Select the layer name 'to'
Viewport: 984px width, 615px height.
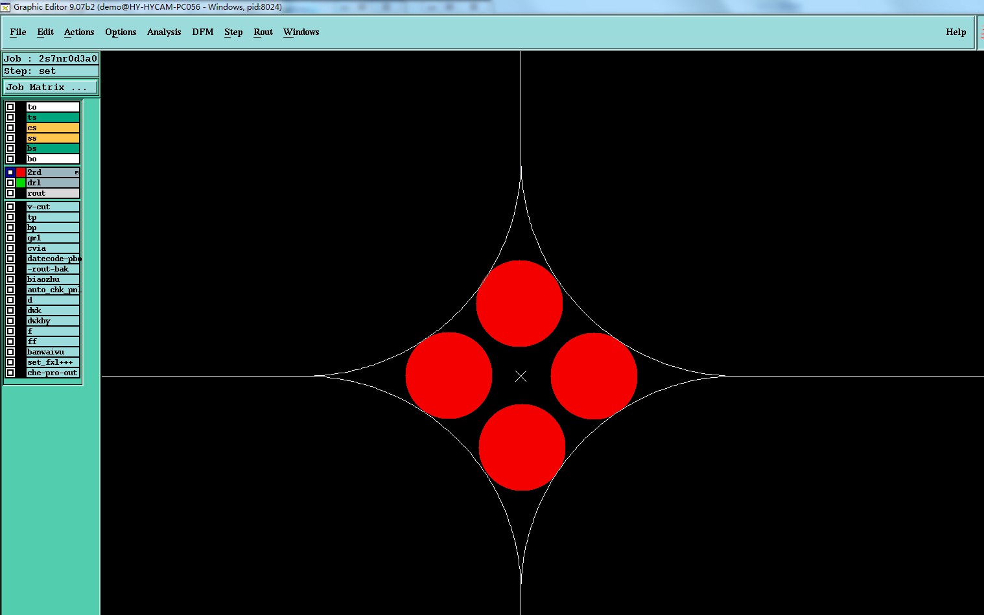pyautogui.click(x=53, y=107)
